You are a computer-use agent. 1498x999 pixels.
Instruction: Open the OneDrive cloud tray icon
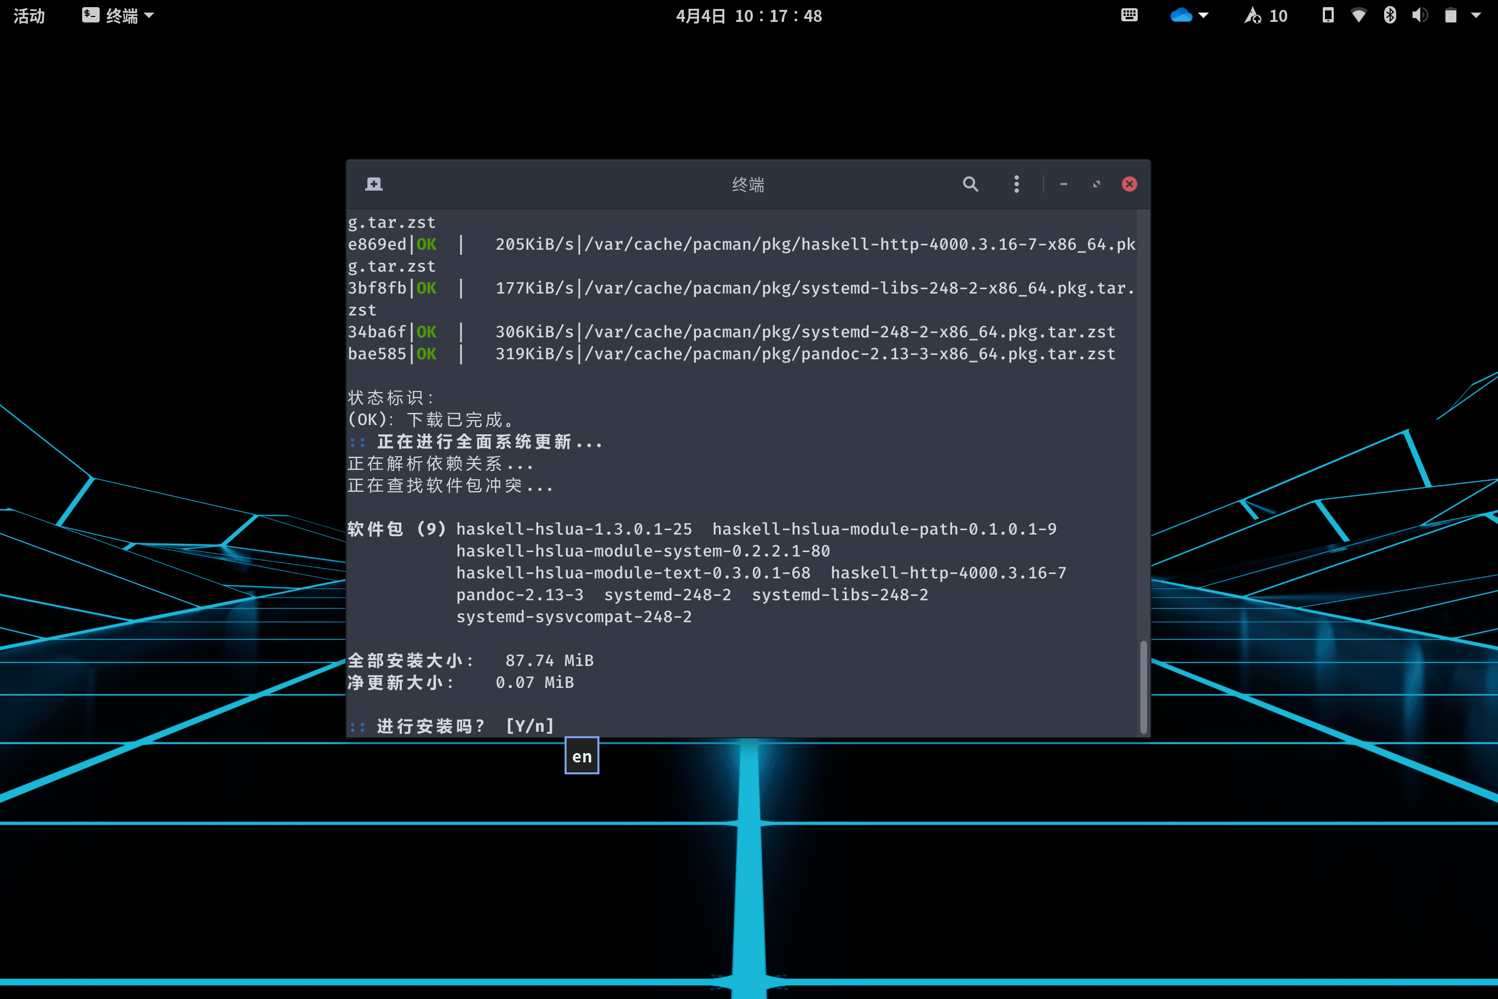pyautogui.click(x=1181, y=15)
